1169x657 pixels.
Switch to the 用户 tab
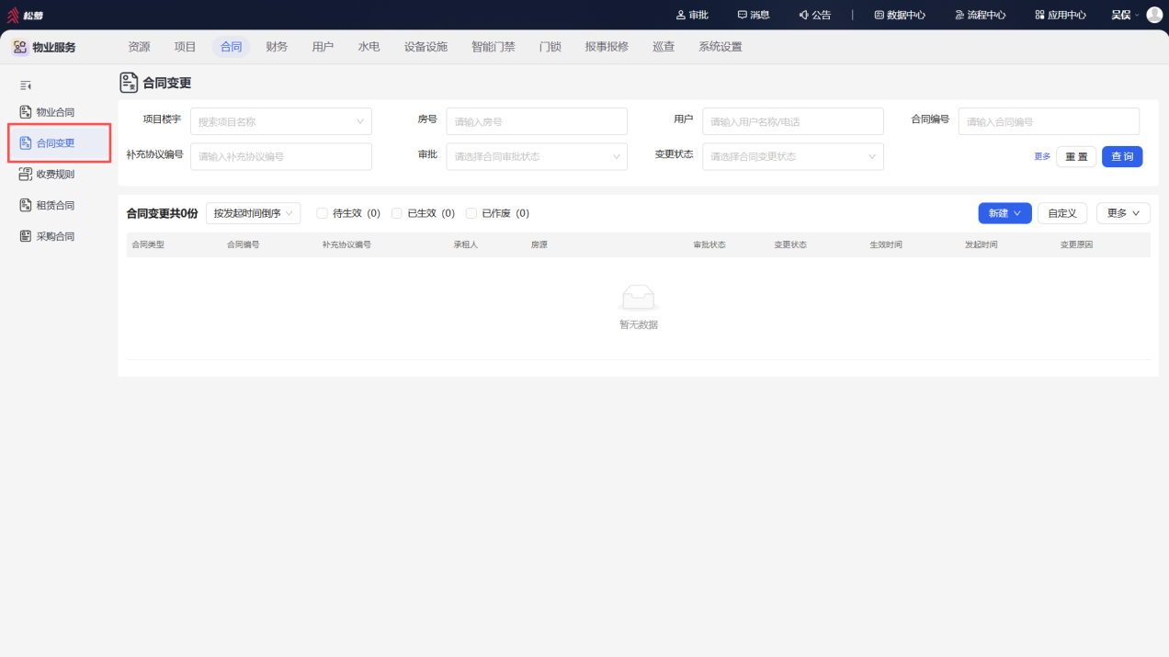pos(323,47)
